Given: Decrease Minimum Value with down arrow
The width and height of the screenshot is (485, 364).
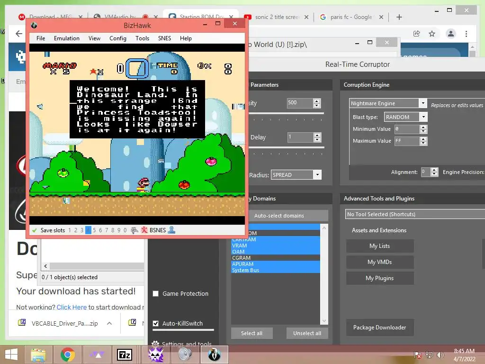Looking at the screenshot, I should point(423,131).
